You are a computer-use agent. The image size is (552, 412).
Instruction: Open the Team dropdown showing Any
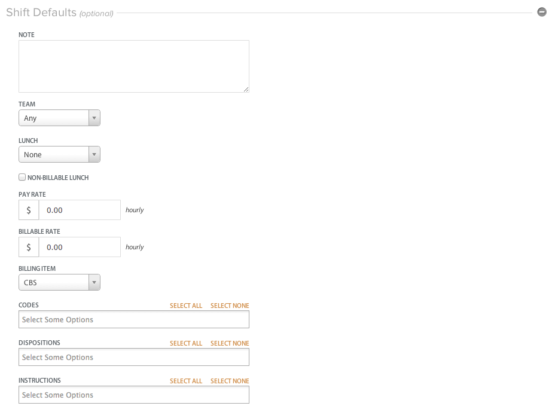[59, 118]
